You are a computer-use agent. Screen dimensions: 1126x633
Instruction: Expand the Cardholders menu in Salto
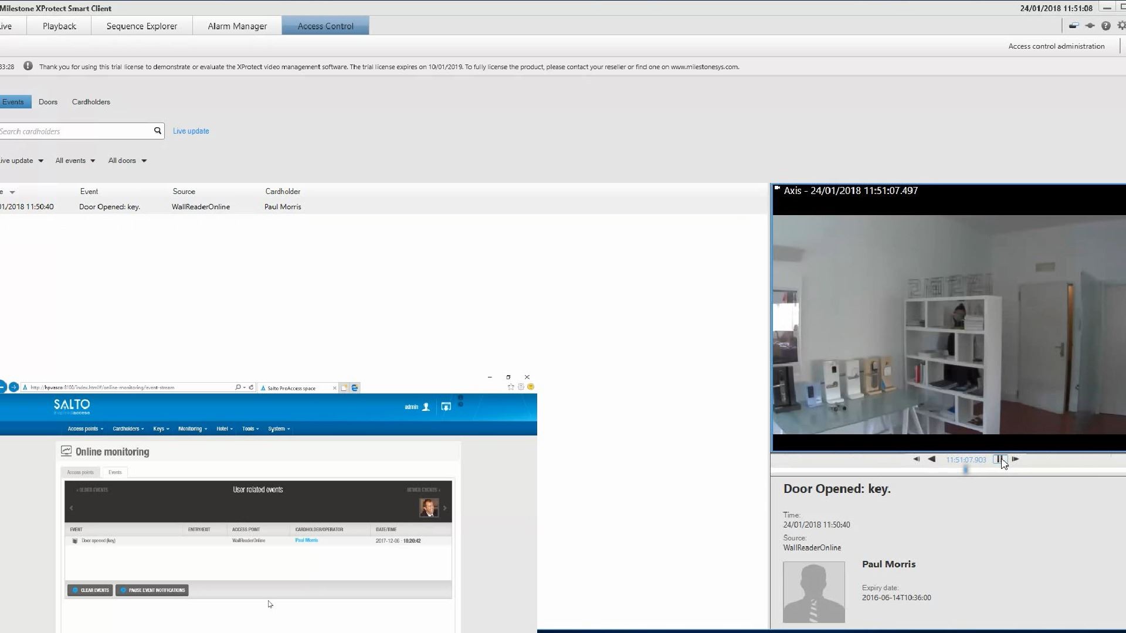pos(128,428)
